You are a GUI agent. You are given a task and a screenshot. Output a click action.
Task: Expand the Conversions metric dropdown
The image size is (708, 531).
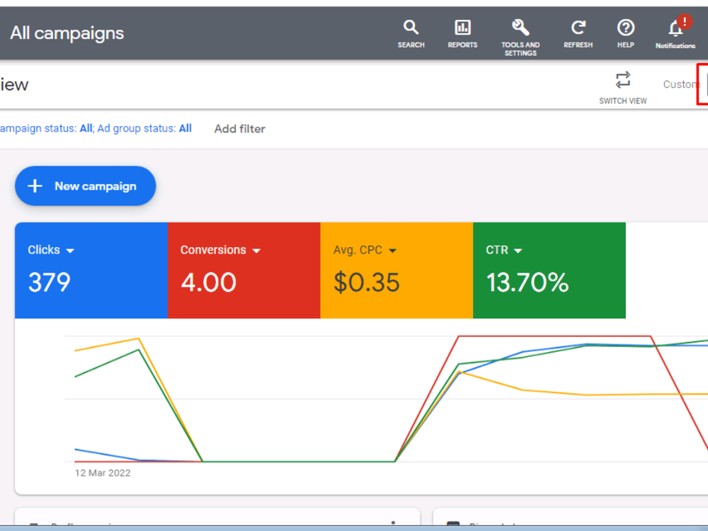coord(220,250)
